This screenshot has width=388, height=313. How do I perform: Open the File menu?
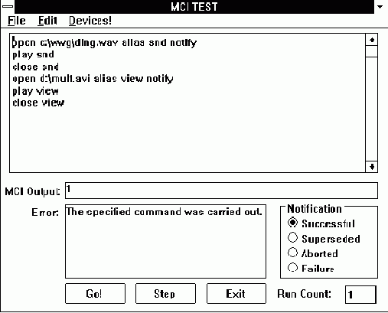(17, 21)
